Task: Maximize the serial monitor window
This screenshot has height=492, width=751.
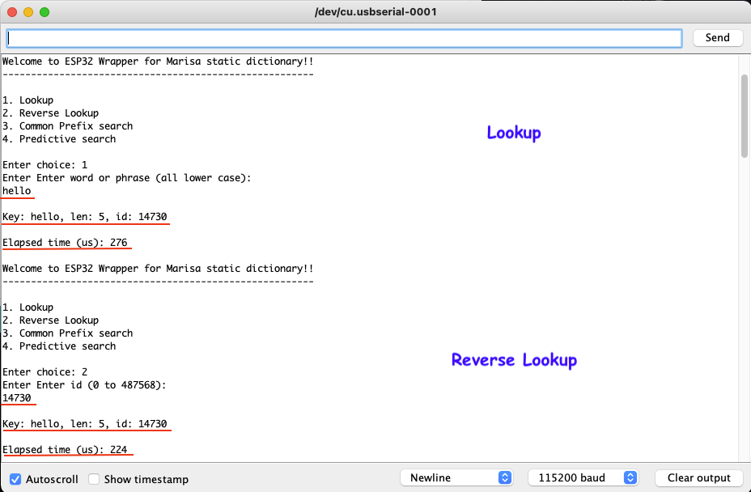Action: (x=45, y=12)
